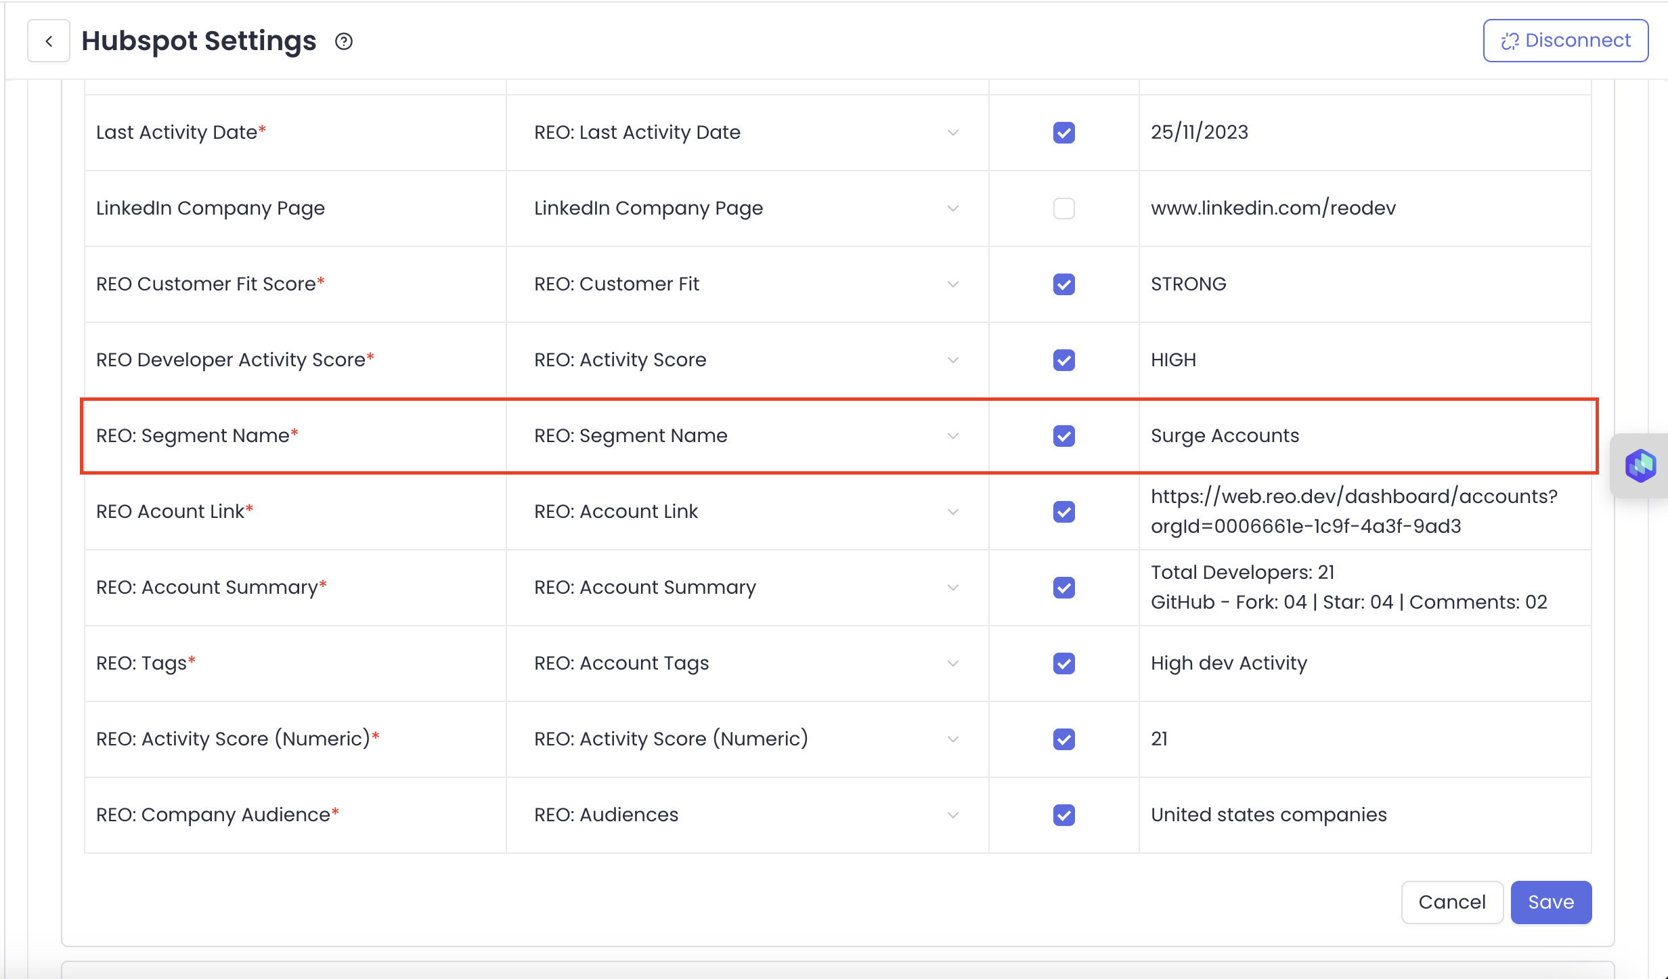This screenshot has width=1668, height=979.
Task: Click the back arrow icon
Action: click(x=49, y=41)
